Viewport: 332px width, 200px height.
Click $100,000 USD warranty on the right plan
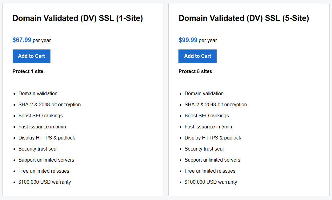[x=210, y=182]
